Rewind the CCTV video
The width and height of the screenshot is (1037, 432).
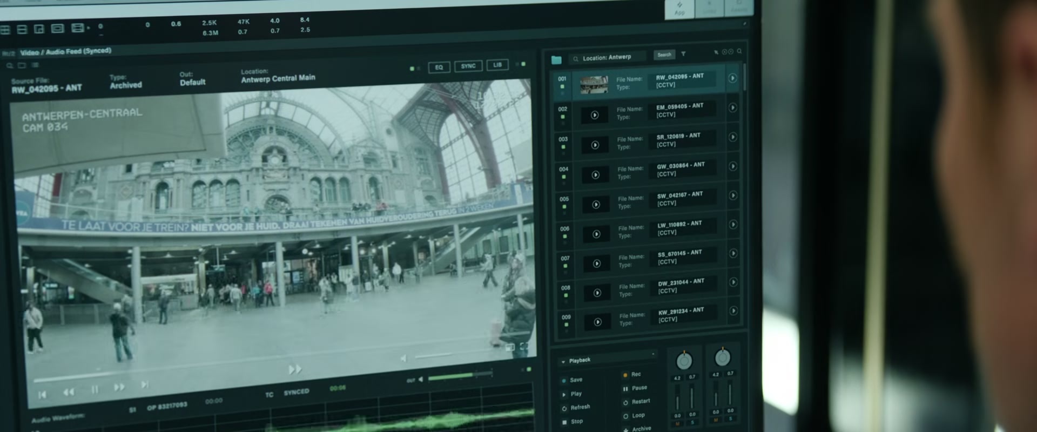(69, 392)
